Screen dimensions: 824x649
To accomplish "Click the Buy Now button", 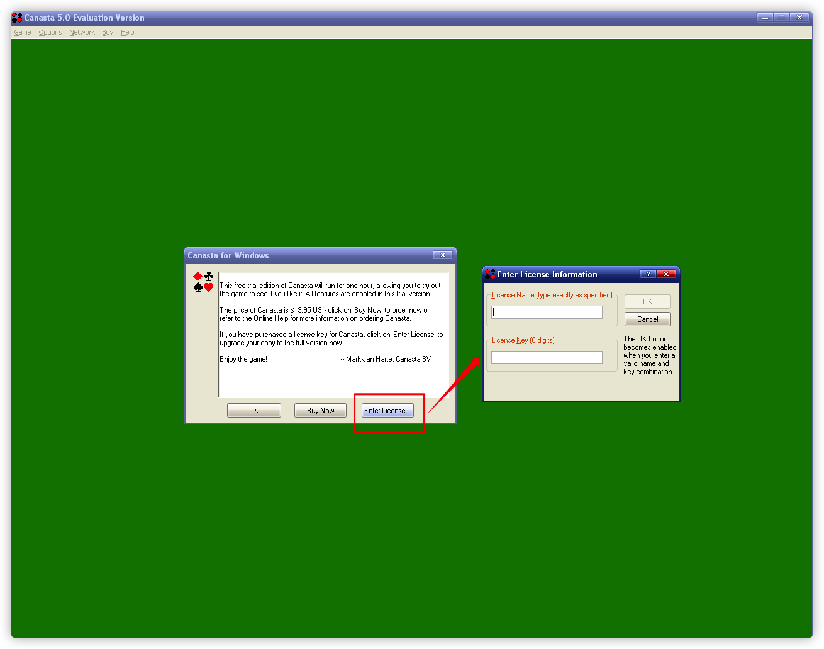I will 320,411.
